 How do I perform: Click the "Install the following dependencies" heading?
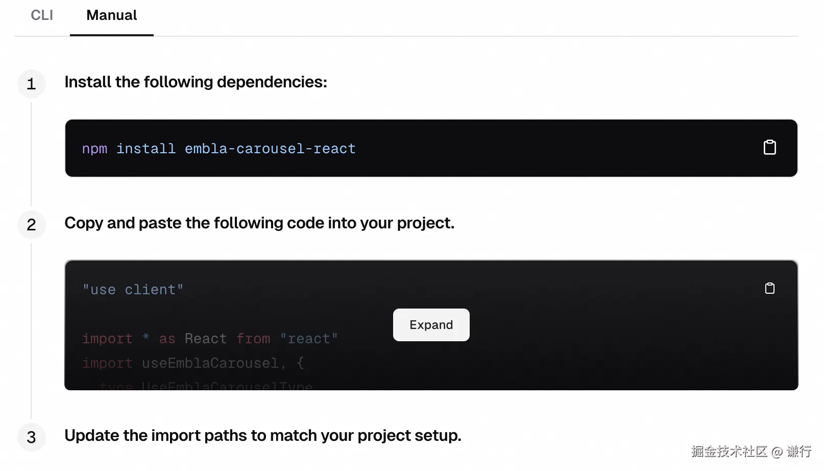click(196, 82)
